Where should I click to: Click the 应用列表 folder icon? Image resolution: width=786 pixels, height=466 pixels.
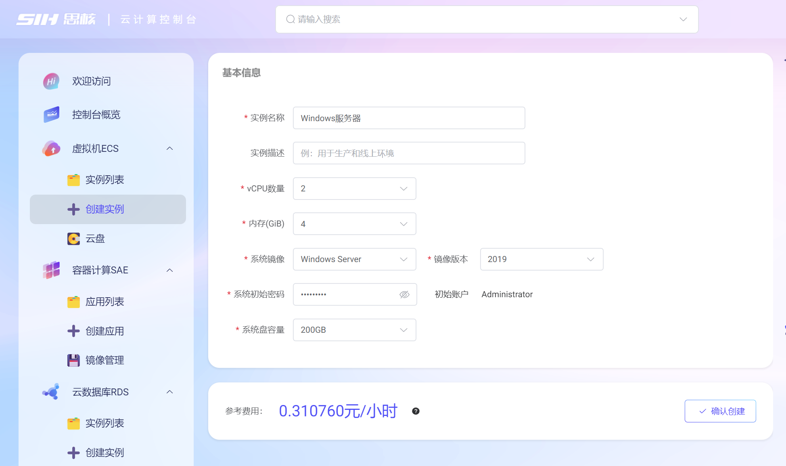73,302
